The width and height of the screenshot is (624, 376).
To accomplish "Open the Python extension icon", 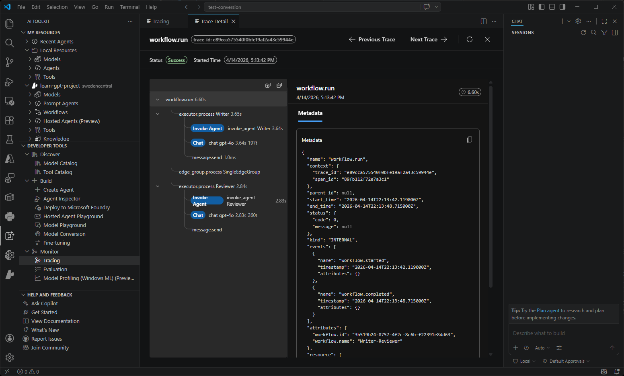I will (10, 217).
